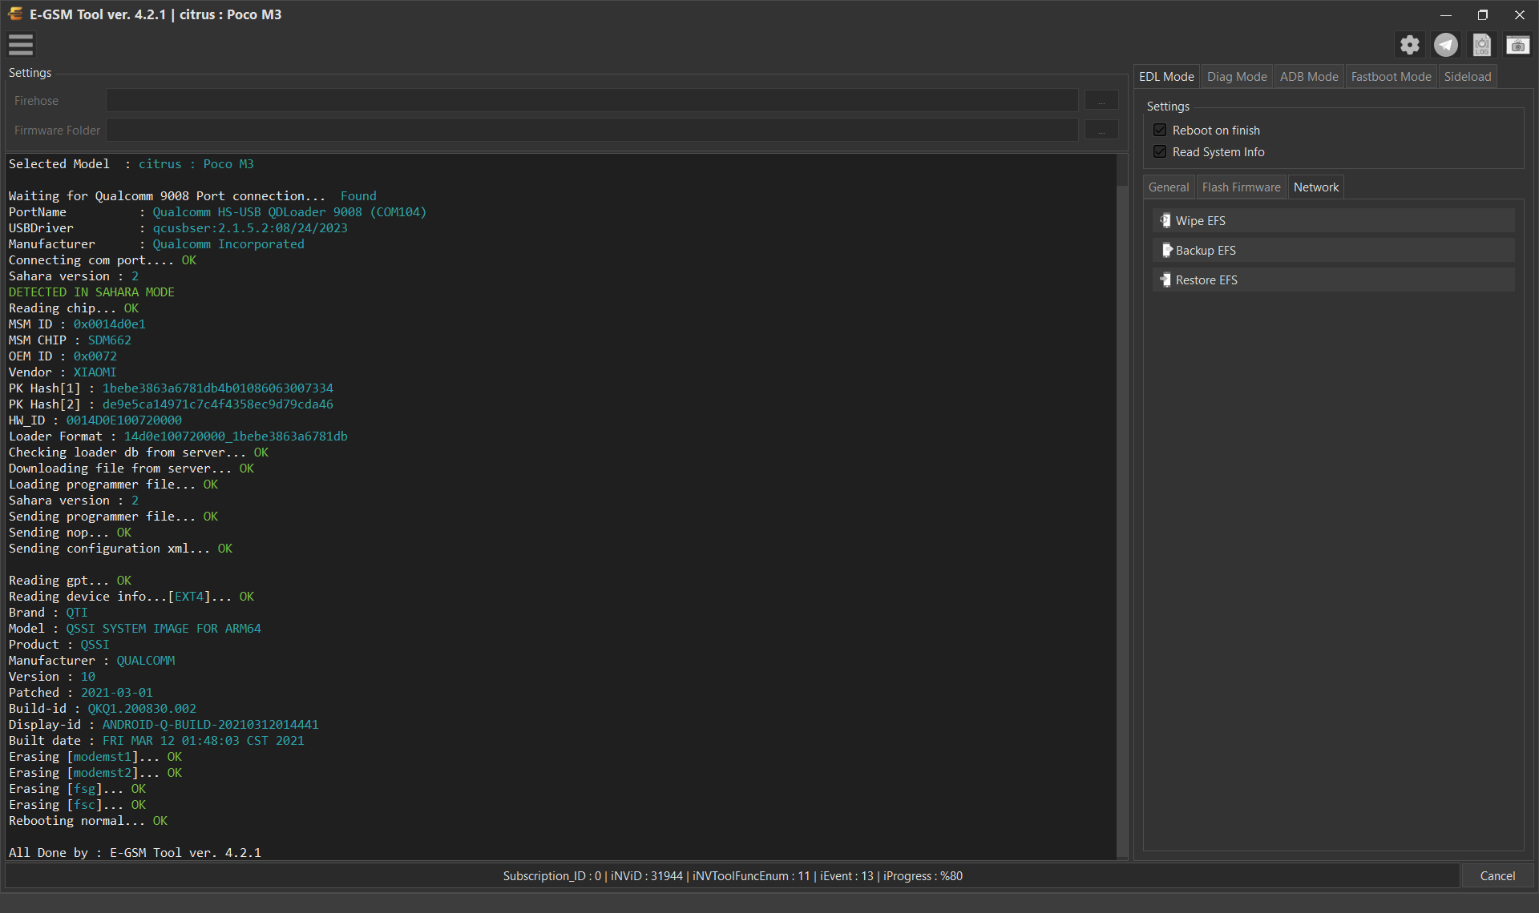Browse for Firmware Folder
Viewport: 1539px width, 913px height.
[x=1101, y=131]
